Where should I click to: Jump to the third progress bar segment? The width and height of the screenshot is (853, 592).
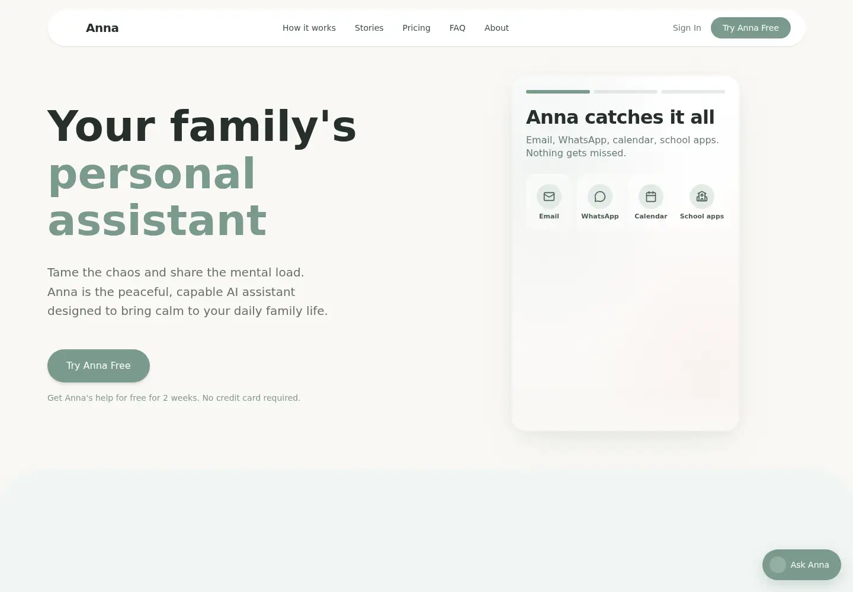point(693,92)
